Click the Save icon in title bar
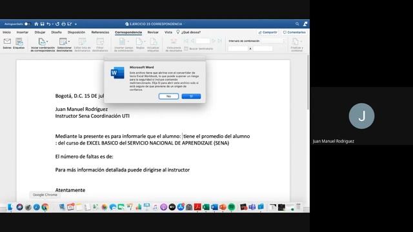The image size is (413, 232). pos(42,24)
